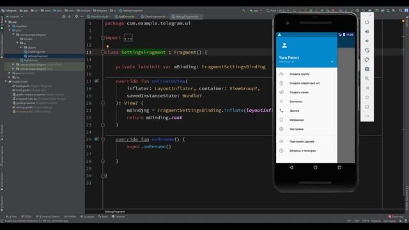409x230 pixels.
Task: Click Telegram in the breadcrumb path
Action: point(9,11)
